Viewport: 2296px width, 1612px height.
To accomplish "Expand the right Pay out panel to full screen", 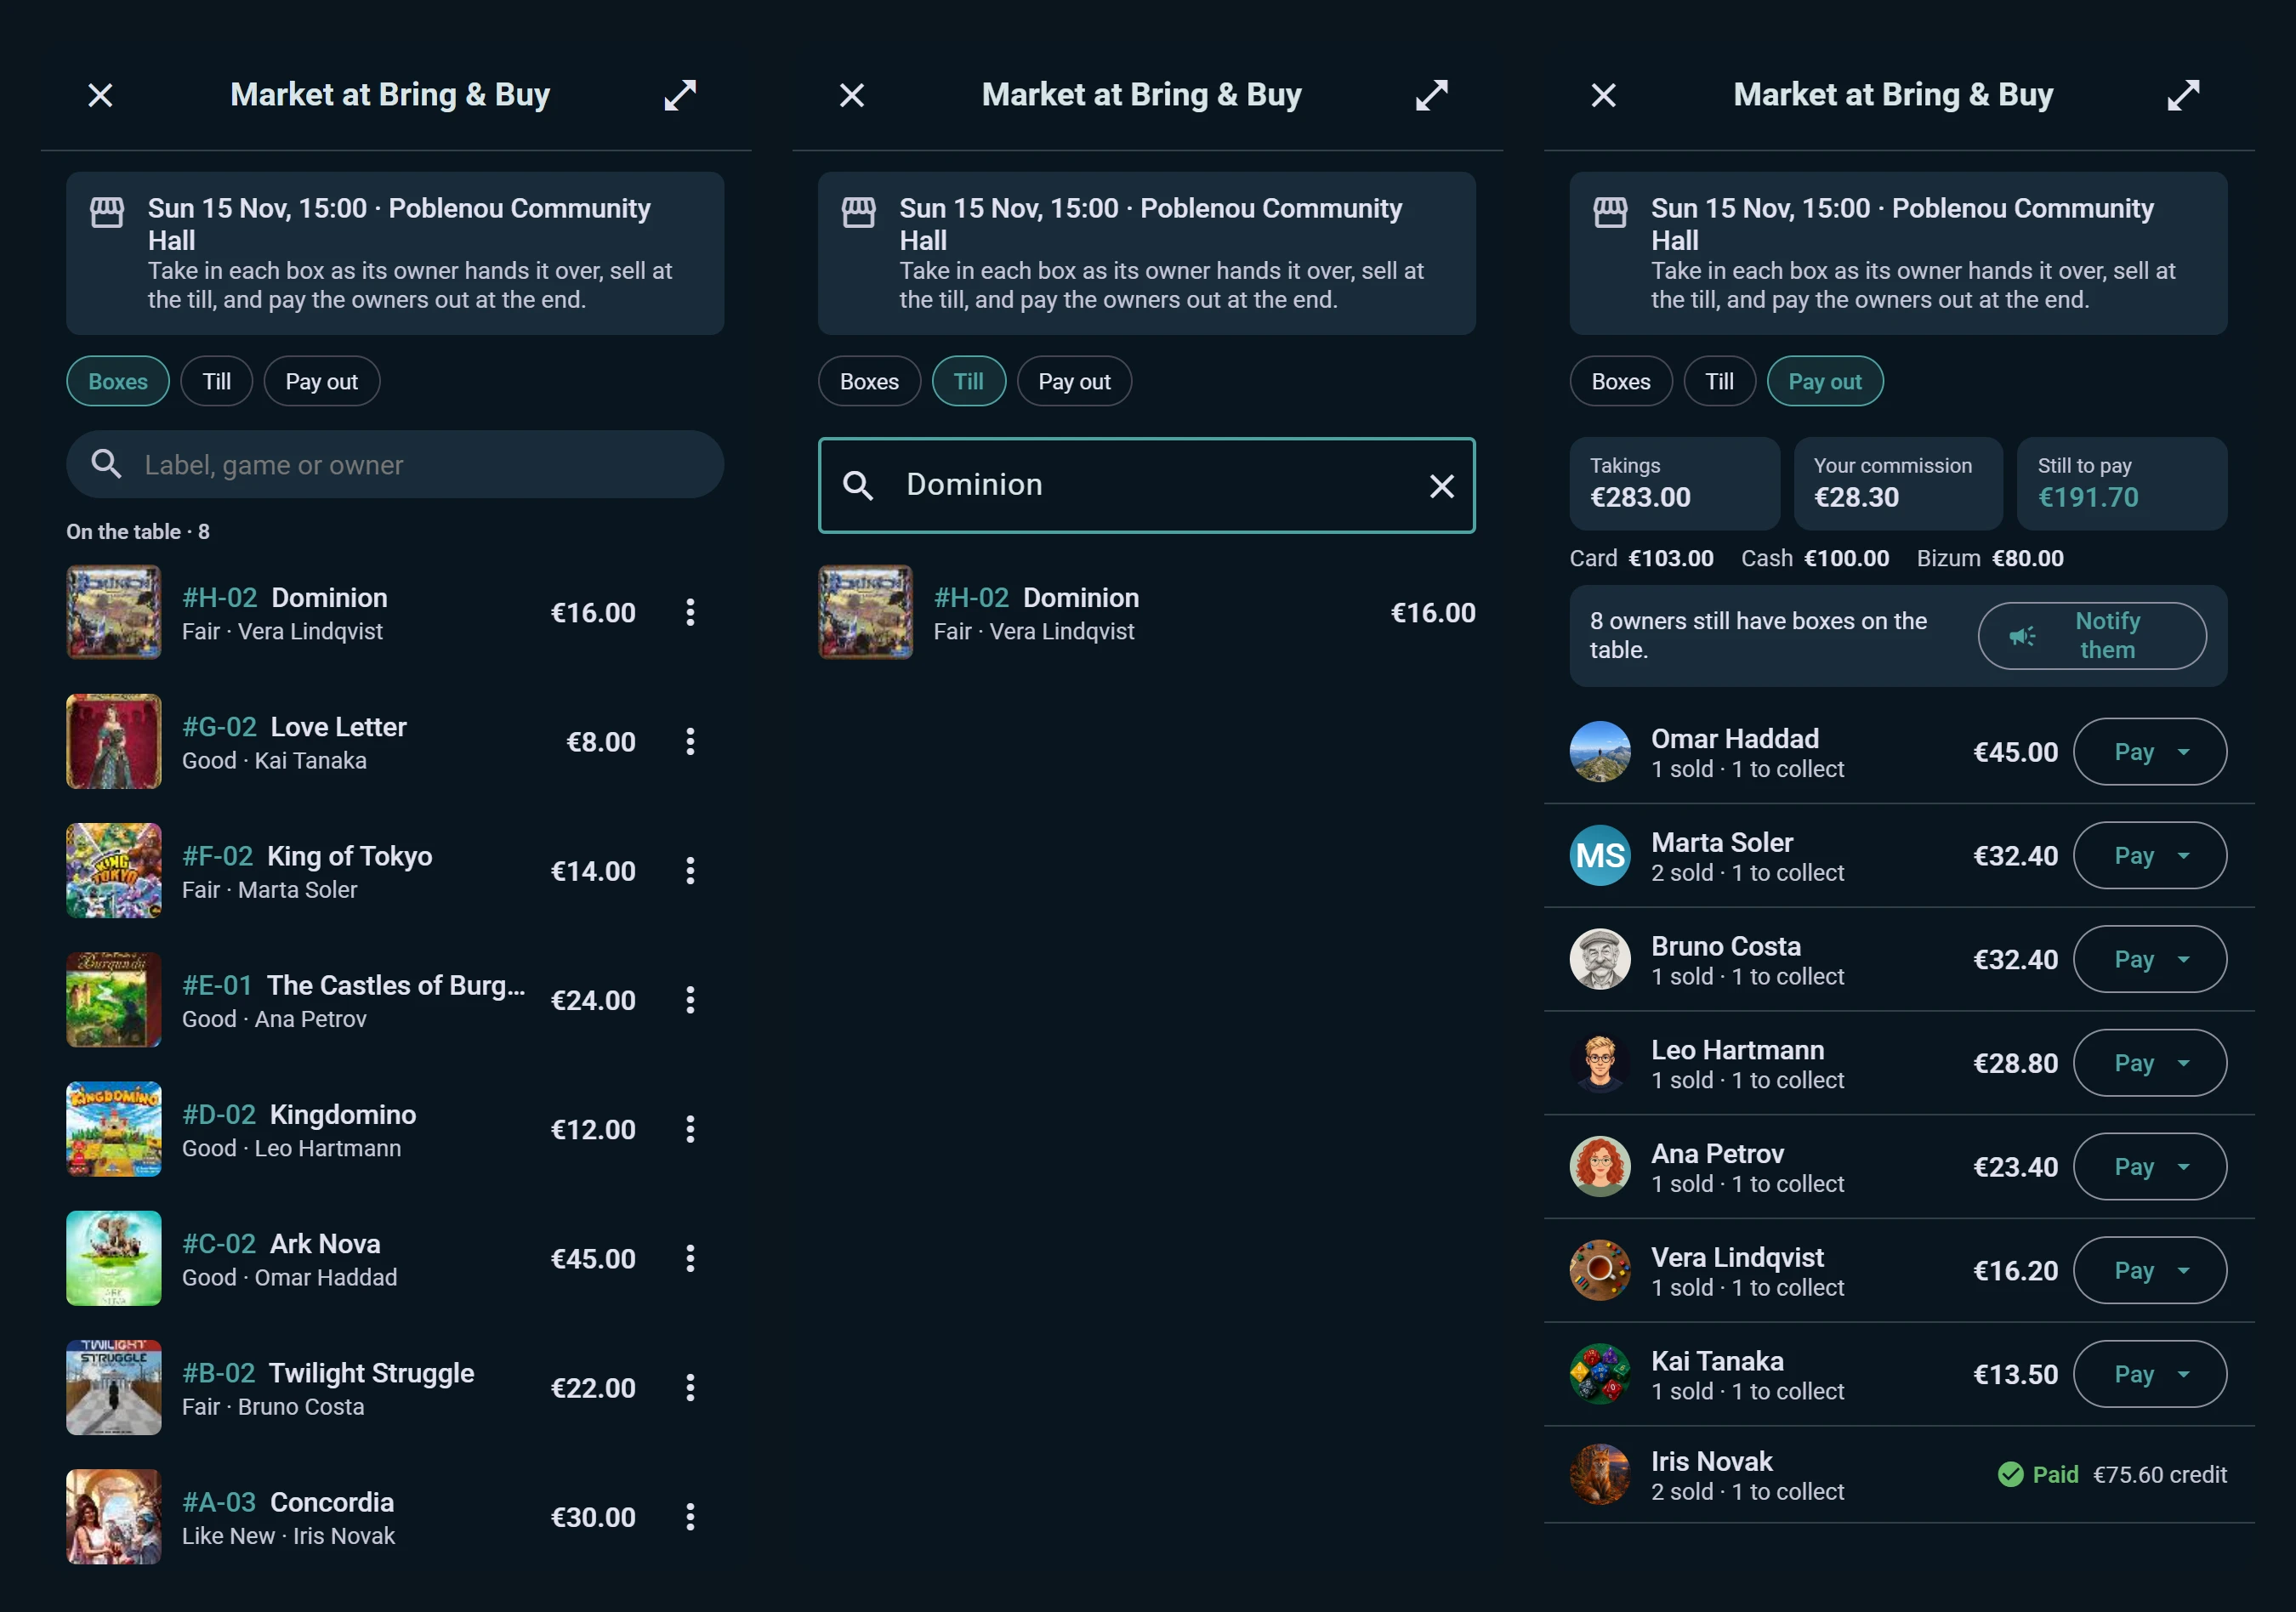I will pyautogui.click(x=2184, y=95).
